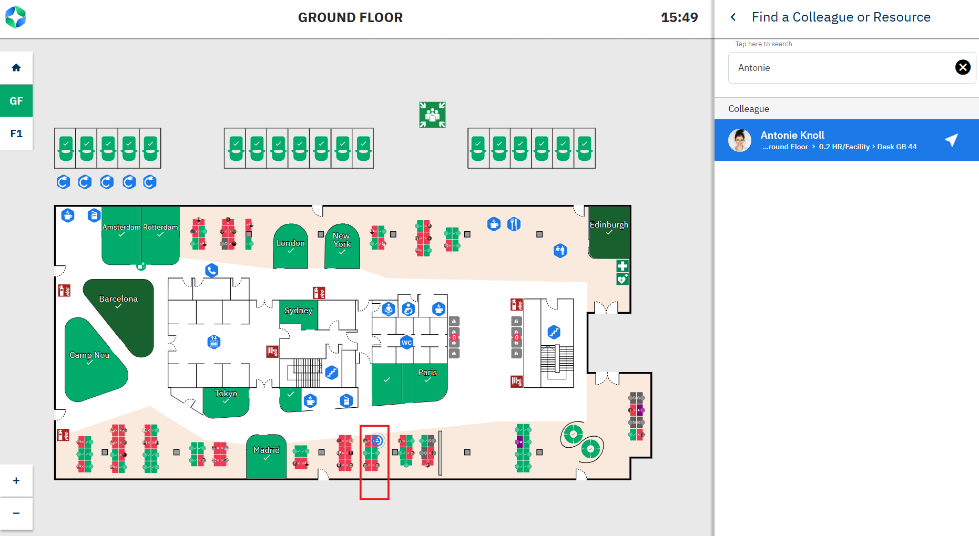This screenshot has width=979, height=536.
Task: Click the phone booth icon
Action: coord(212,271)
